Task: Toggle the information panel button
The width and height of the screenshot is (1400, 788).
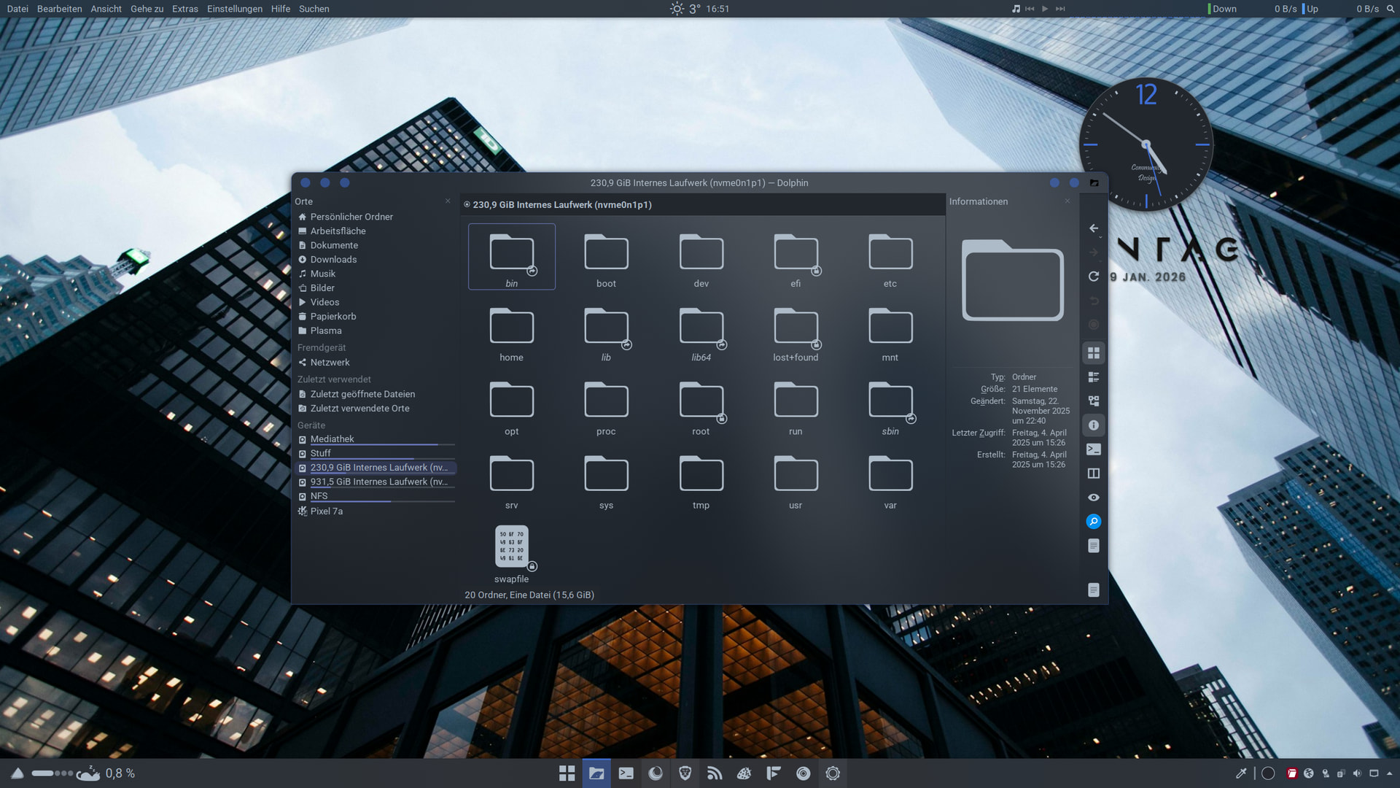Action: 1093,425
